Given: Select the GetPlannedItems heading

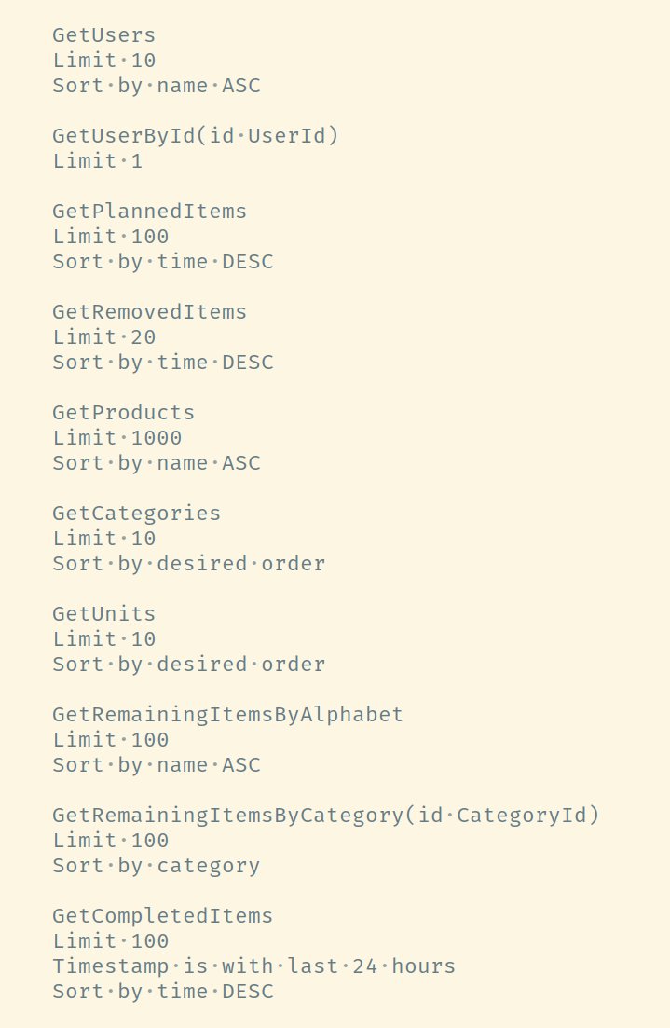Looking at the screenshot, I should click(x=149, y=212).
